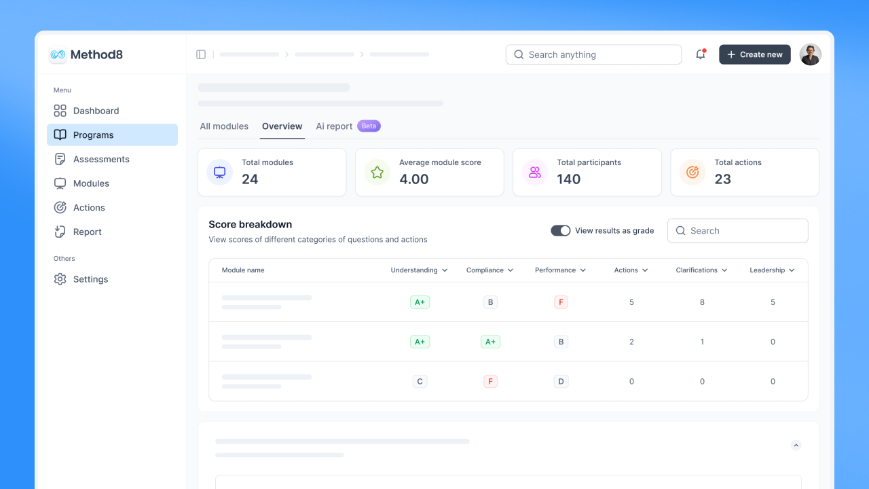Focus the Score breakdown Search field
Image resolution: width=869 pixels, height=489 pixels.
[738, 231]
